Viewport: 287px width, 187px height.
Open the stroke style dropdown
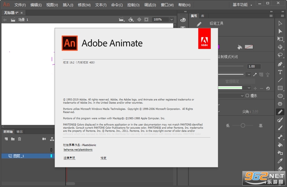pyautogui.click(x=249, y=74)
